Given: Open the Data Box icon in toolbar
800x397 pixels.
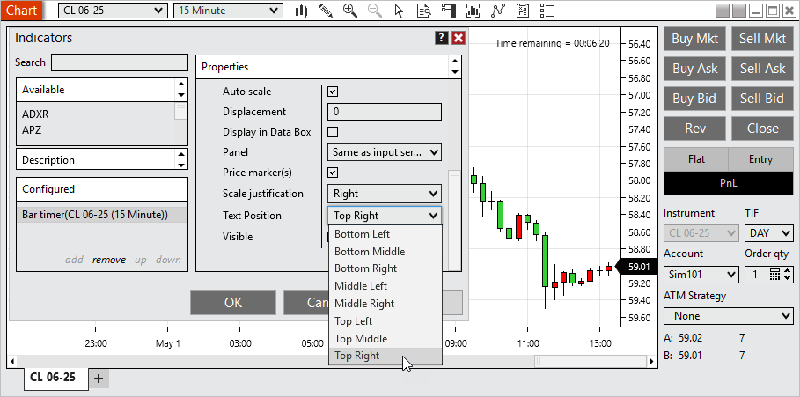Looking at the screenshot, I should (424, 11).
